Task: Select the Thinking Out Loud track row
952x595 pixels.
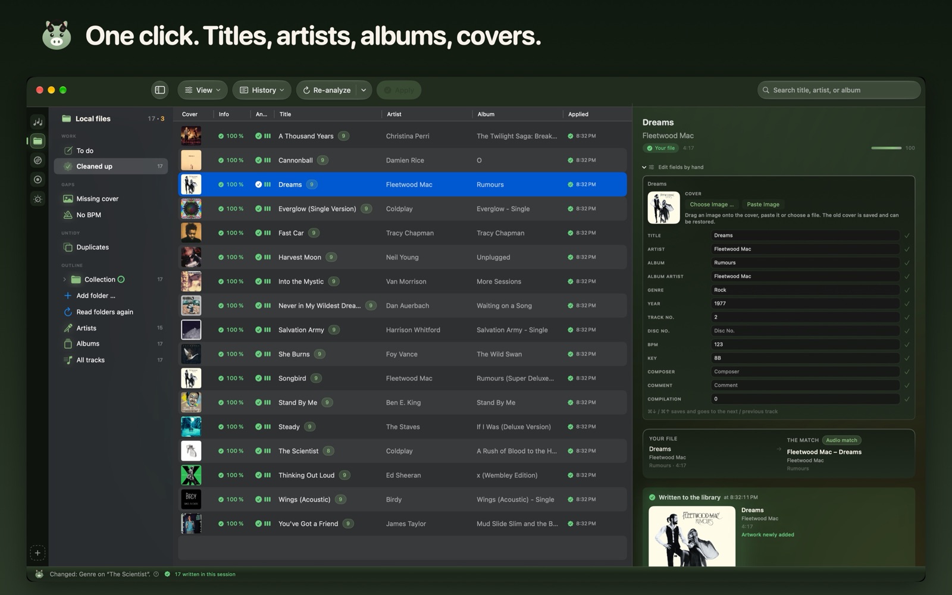Action: [x=402, y=475]
